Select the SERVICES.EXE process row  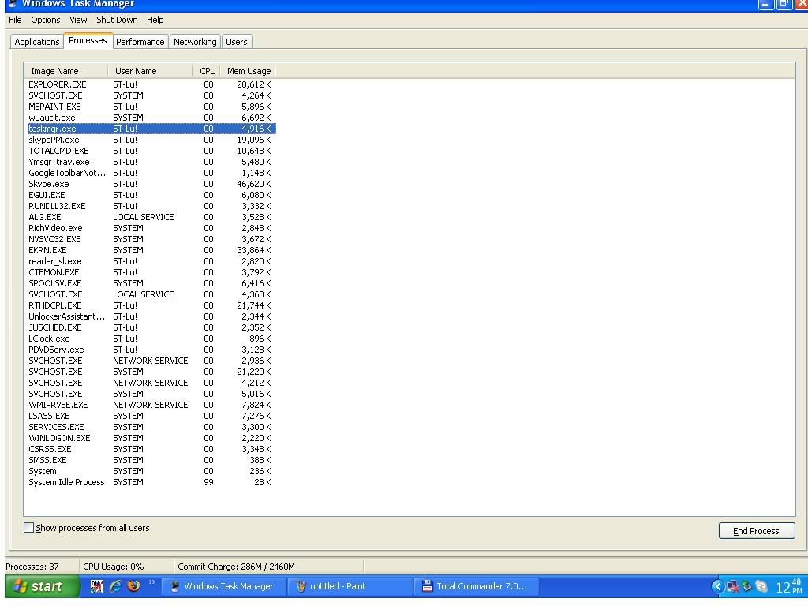(x=151, y=427)
